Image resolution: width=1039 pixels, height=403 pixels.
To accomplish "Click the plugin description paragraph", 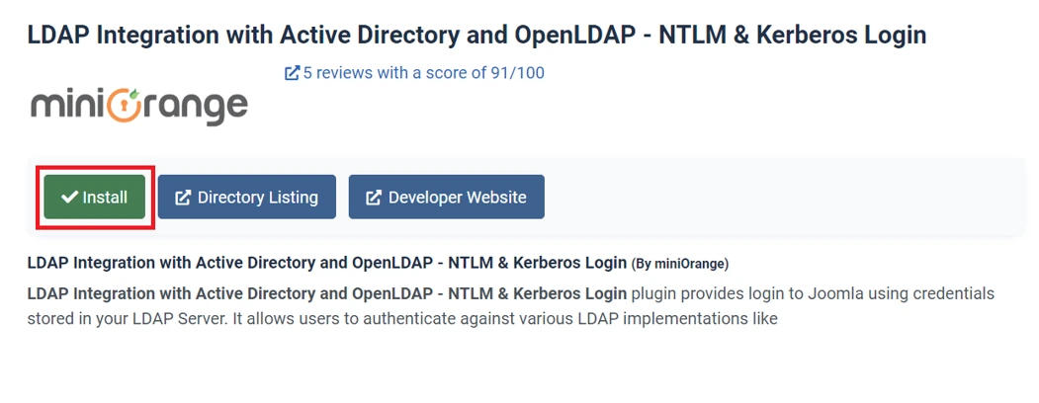I will (x=511, y=306).
